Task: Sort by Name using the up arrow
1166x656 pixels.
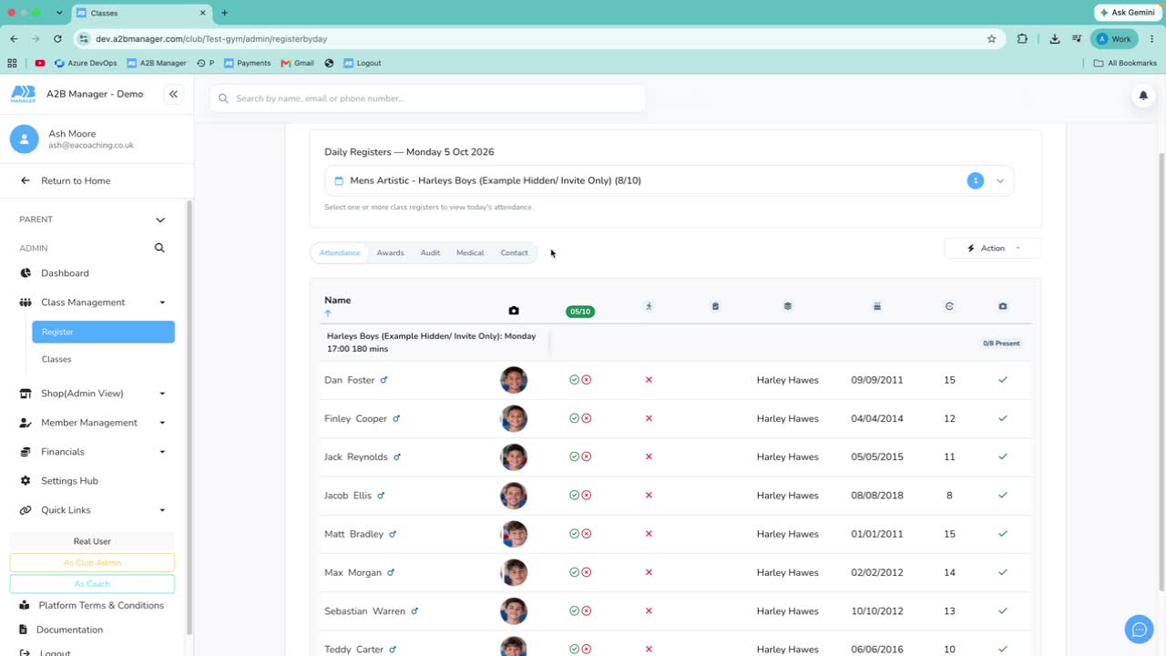Action: [328, 313]
